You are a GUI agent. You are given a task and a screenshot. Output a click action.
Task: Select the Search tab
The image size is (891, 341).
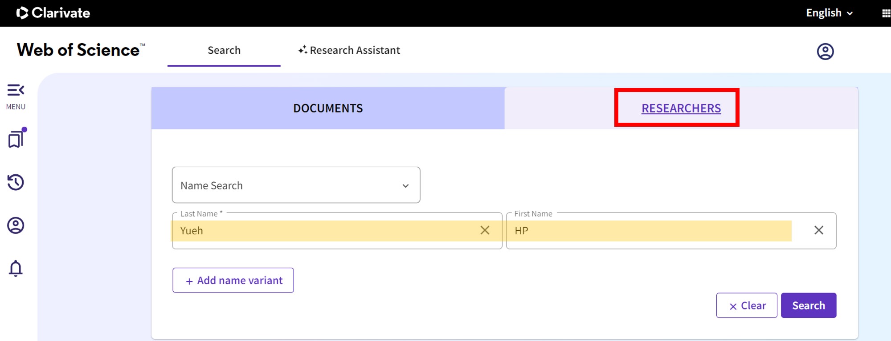(x=224, y=50)
